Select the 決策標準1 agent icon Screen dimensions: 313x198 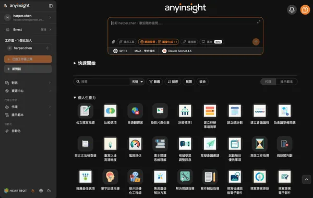(x=185, y=111)
